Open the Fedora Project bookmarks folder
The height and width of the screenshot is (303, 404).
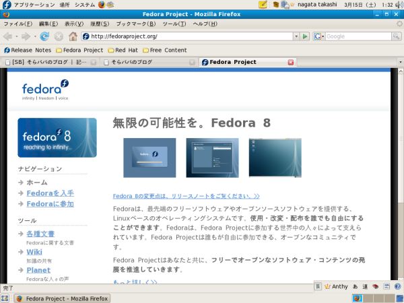79,50
